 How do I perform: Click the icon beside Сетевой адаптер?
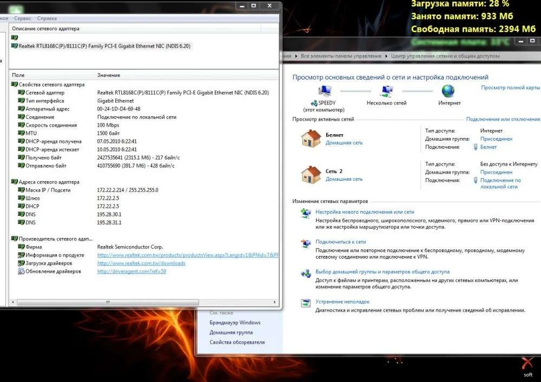[22, 93]
